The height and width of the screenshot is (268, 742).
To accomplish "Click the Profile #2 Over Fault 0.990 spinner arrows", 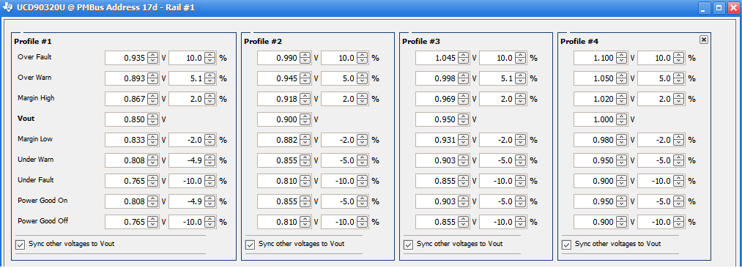I will (305, 58).
